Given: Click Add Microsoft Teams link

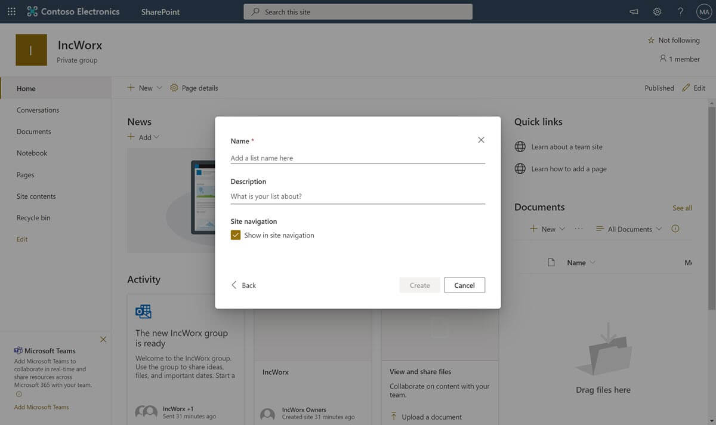Looking at the screenshot, I should click(x=42, y=407).
